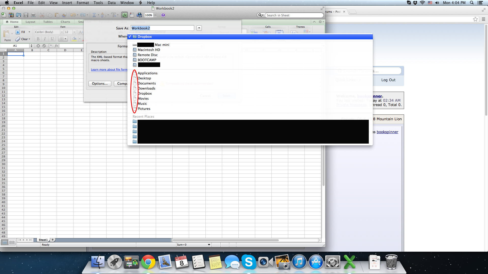Open the Skype icon in the Dock
This screenshot has height=274, width=488.
pos(249,262)
